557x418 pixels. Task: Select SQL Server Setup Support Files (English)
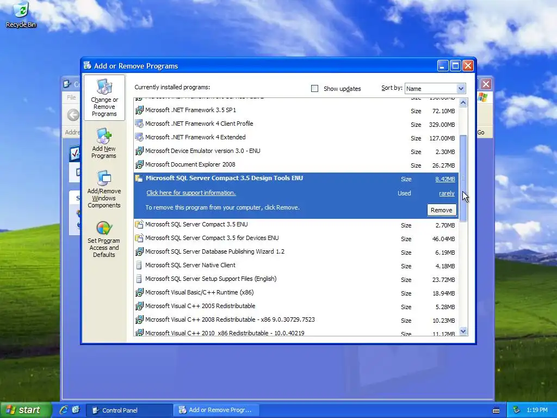(295, 279)
